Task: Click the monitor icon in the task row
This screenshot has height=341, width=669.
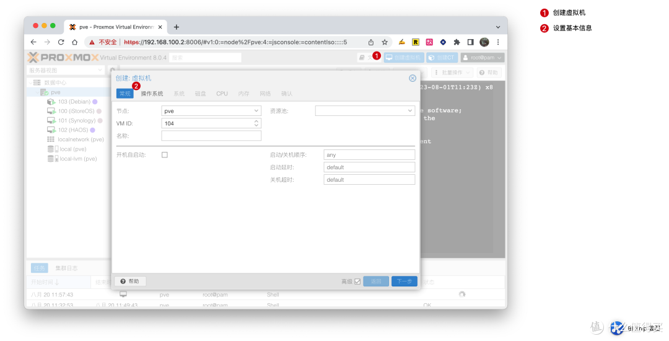Action: tap(123, 294)
